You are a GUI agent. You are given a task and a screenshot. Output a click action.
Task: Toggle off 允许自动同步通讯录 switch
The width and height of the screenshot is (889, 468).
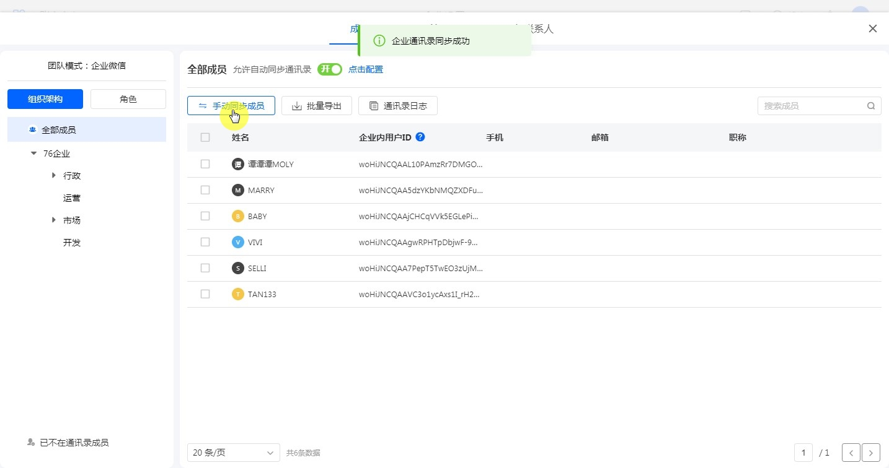(x=329, y=69)
